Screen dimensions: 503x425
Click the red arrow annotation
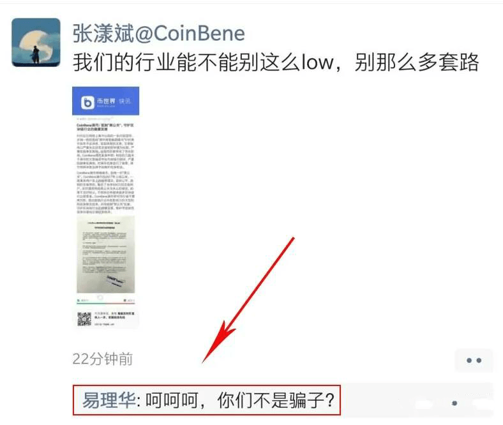click(x=248, y=300)
